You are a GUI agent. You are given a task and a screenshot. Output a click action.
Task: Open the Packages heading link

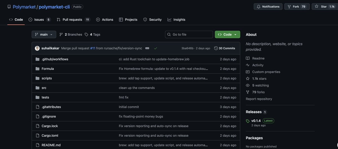tap(254, 138)
